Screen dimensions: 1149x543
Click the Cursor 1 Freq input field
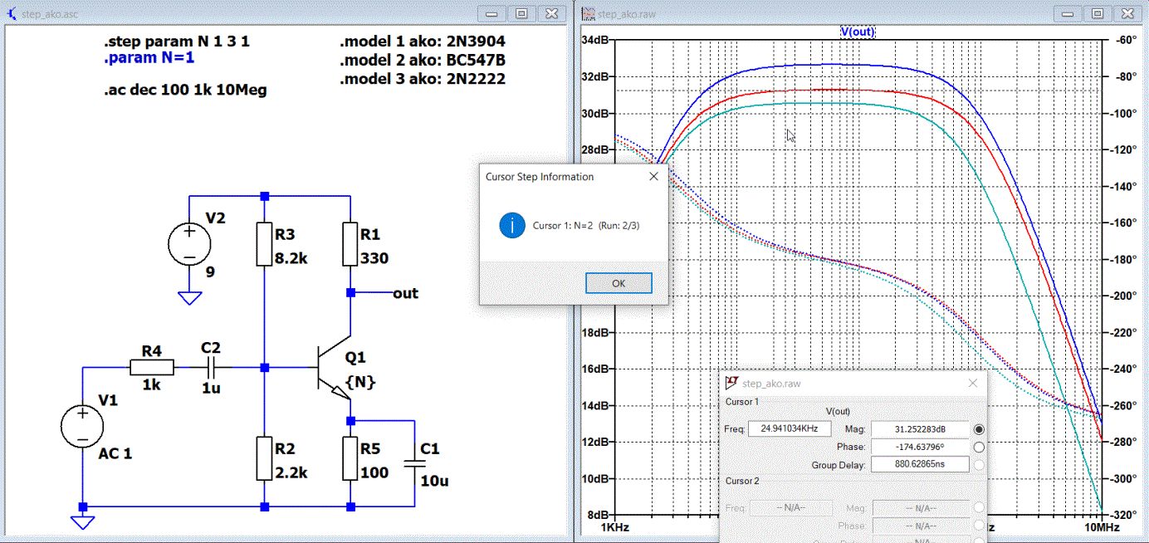coord(790,429)
